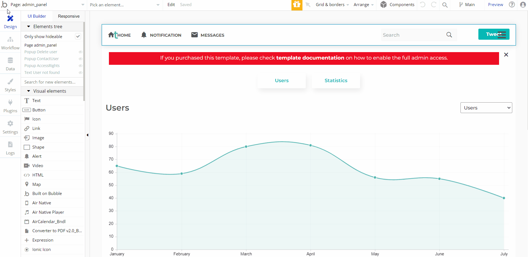Click the hamburger menu icon over Tweet
The width and height of the screenshot is (528, 257).
[502, 34]
